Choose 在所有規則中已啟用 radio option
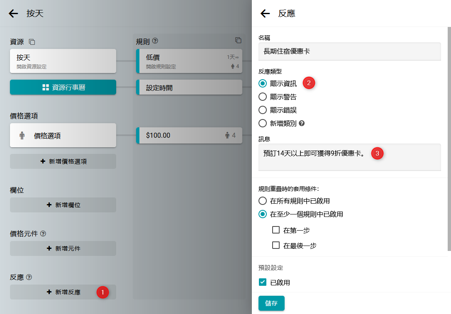This screenshot has height=314, width=451. tap(262, 201)
